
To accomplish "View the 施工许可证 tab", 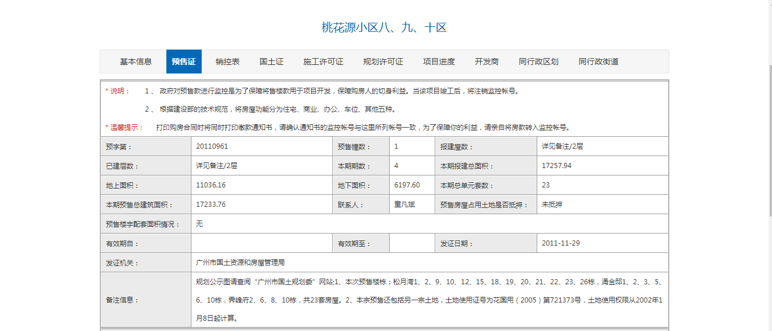I will [324, 62].
